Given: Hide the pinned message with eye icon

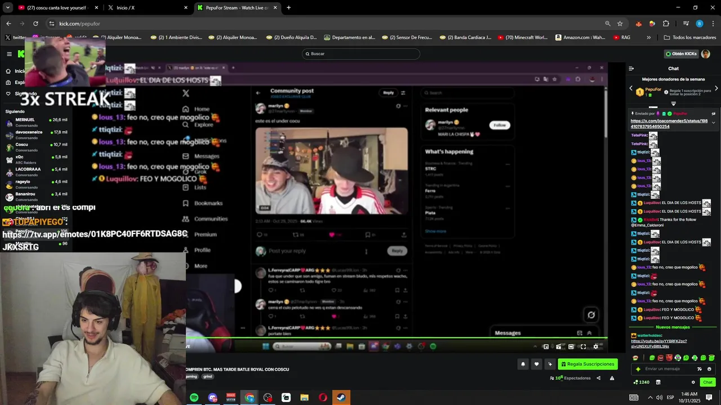Looking at the screenshot, I should click(713, 114).
